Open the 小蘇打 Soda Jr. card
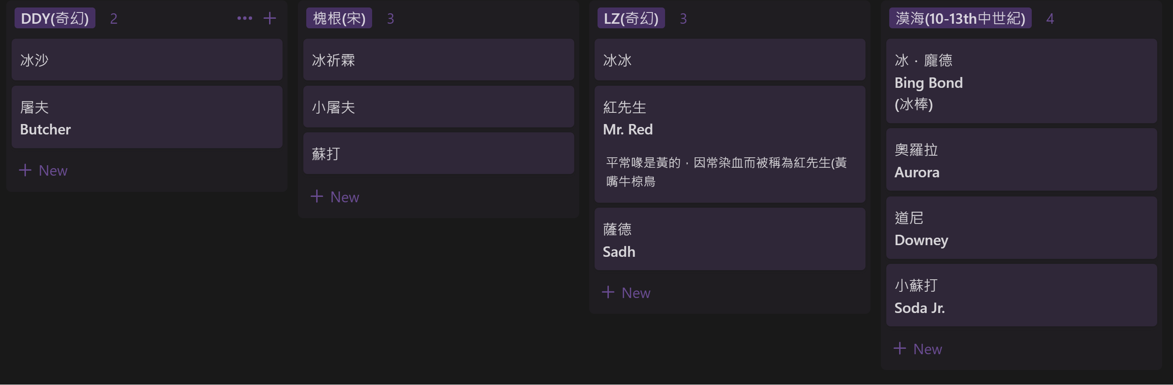Screen dimensions: 1173x385 click(x=1021, y=296)
